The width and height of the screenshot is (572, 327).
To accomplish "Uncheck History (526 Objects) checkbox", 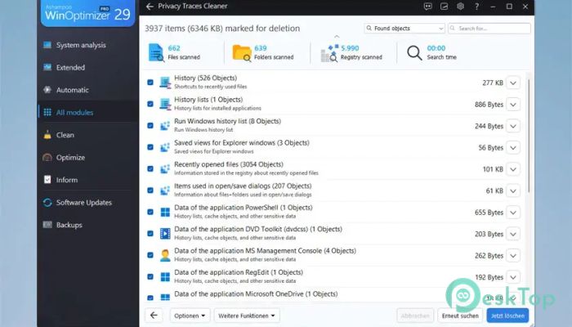I will 150,82.
